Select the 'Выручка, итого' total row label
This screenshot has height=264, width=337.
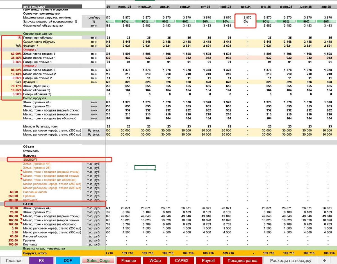tap(34, 253)
